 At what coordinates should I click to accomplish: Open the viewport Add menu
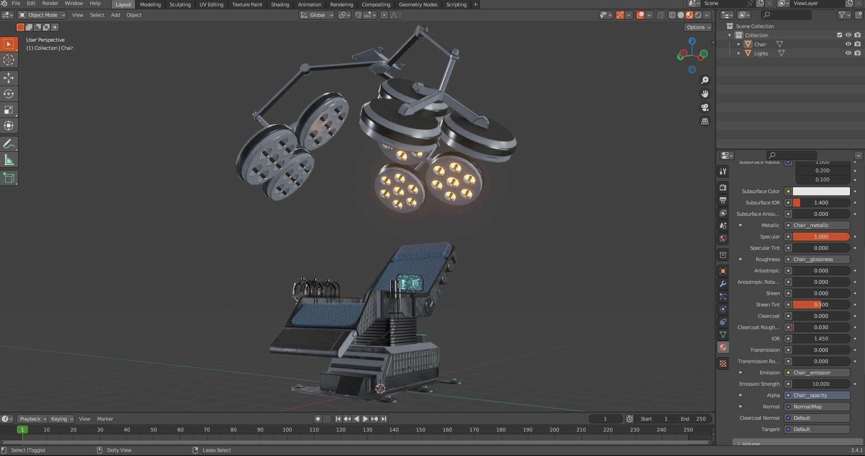click(x=116, y=15)
